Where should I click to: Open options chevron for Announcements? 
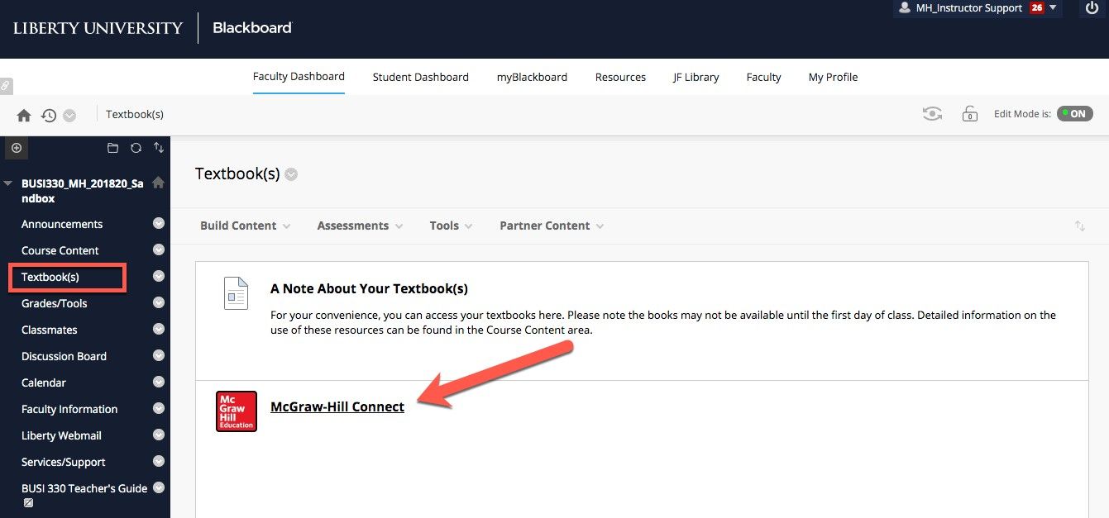(x=159, y=223)
